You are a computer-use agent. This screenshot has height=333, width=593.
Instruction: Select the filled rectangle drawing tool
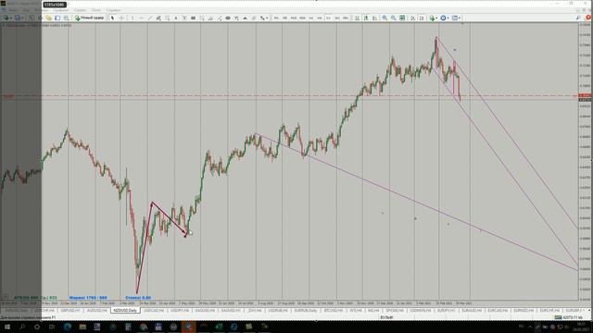pyautogui.click(x=193, y=18)
